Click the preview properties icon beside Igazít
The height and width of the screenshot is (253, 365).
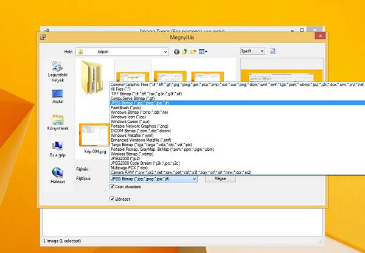273,51
